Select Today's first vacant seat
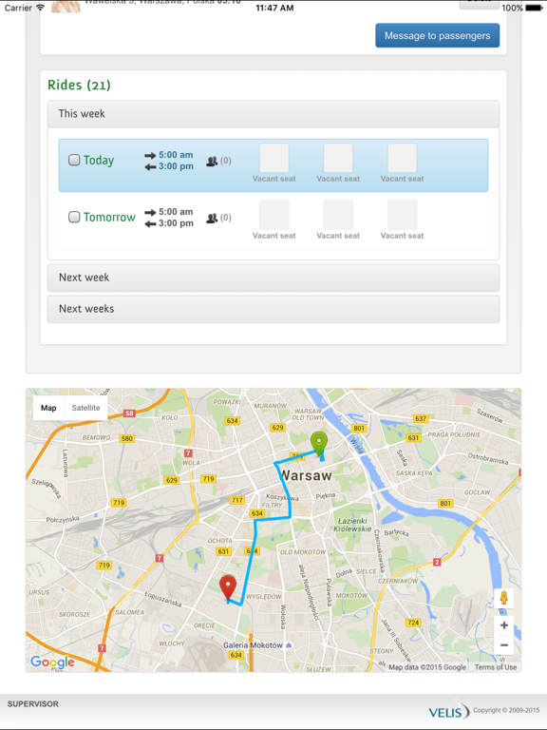Screen dimensions: 547x730 273,159
